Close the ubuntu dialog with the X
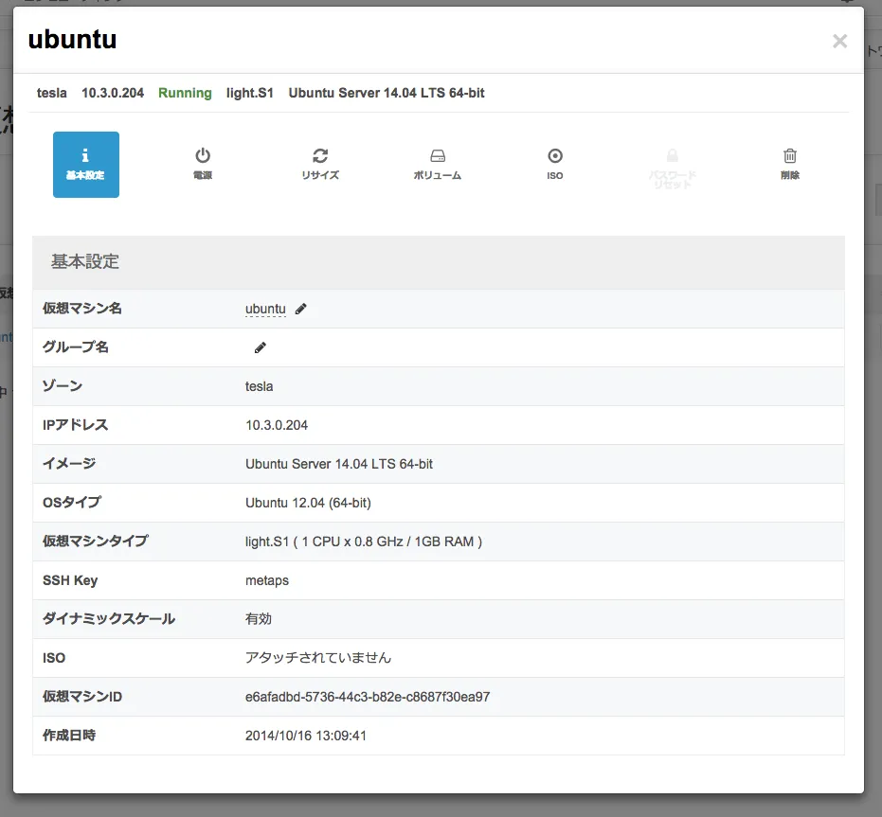The height and width of the screenshot is (817, 882). 839,41
